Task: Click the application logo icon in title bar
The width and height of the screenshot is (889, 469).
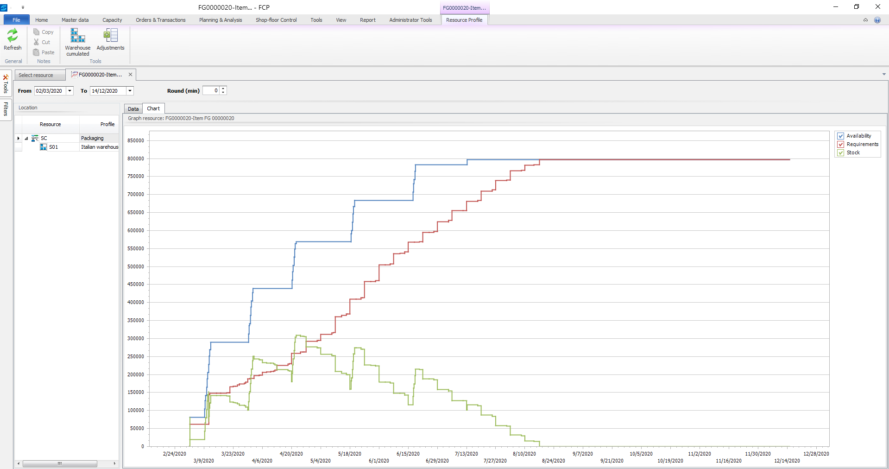Action: pyautogui.click(x=4, y=7)
